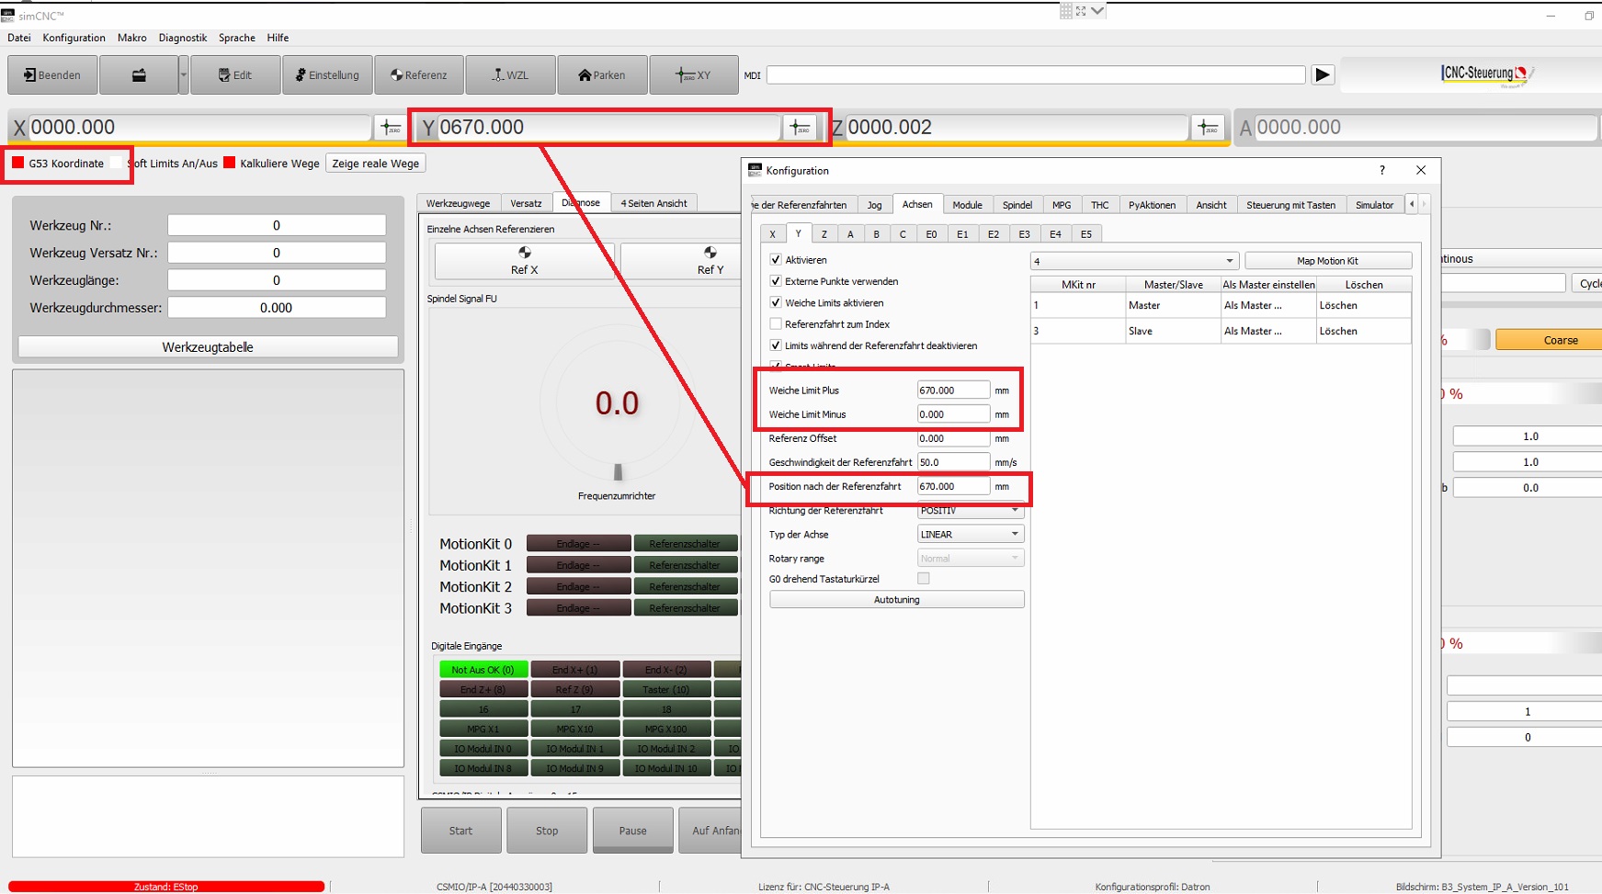
Task: Switch to the Spindel configuration tab
Action: [x=1017, y=205]
